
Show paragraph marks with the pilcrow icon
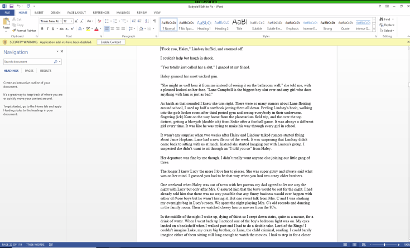click(x=155, y=21)
